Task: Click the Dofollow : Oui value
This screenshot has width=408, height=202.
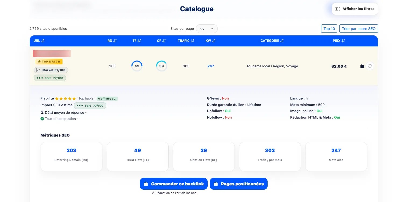Action: (228, 111)
